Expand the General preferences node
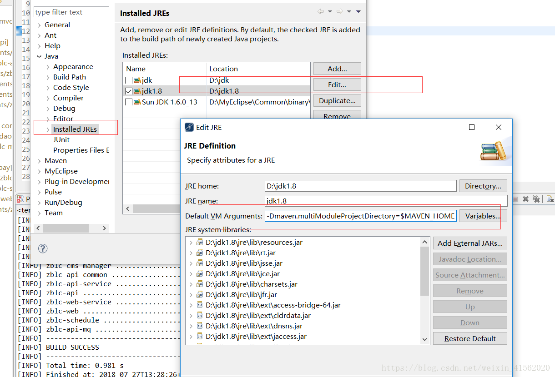Screen dimensions: 555x377 [x=40, y=25]
